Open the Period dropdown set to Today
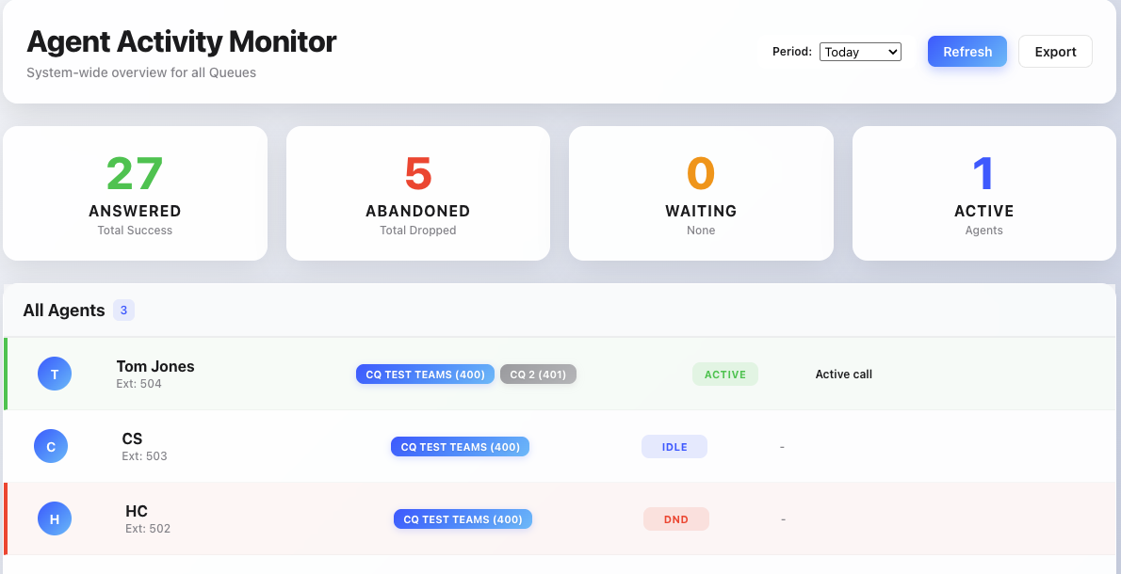The width and height of the screenshot is (1121, 574). [x=860, y=52]
